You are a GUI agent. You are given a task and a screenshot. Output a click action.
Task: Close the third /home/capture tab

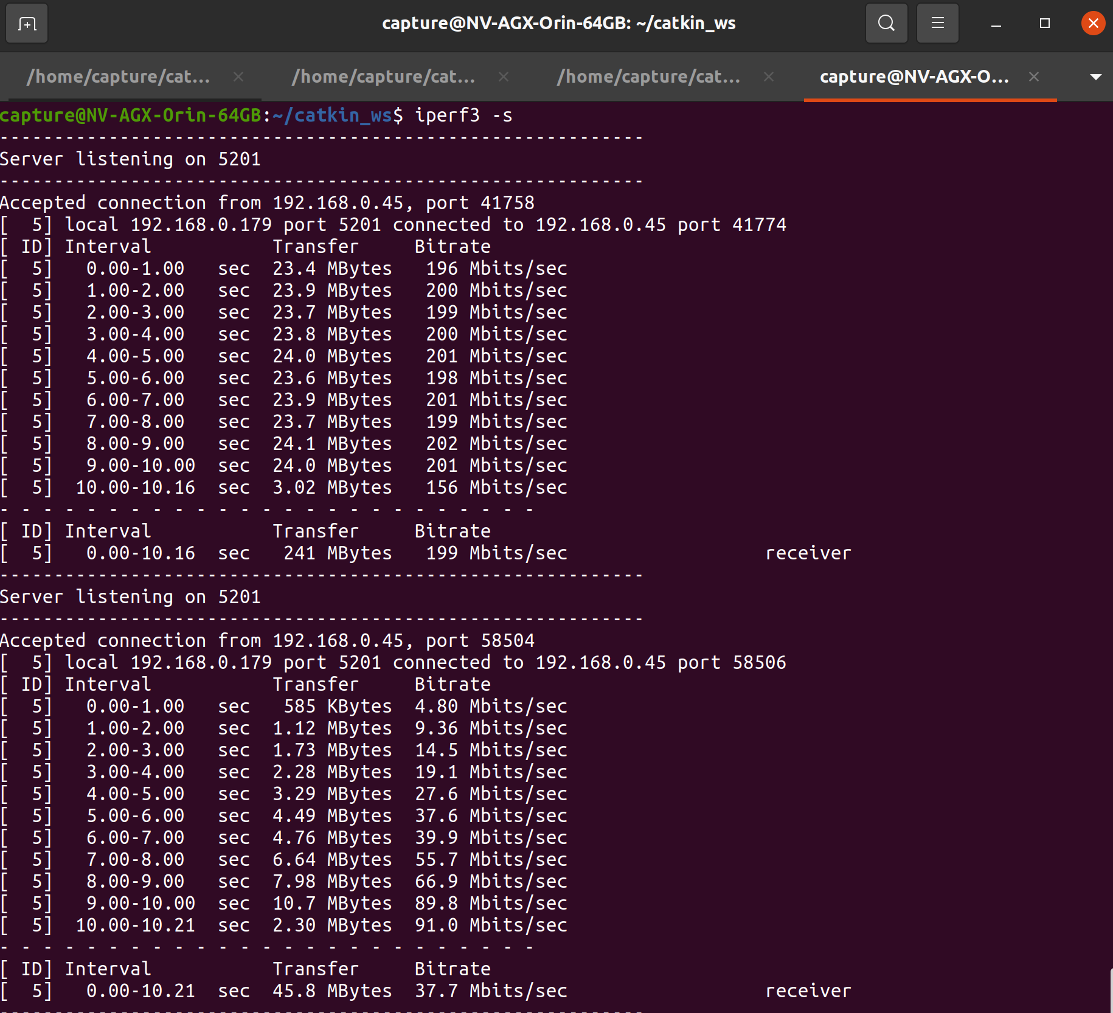click(769, 77)
